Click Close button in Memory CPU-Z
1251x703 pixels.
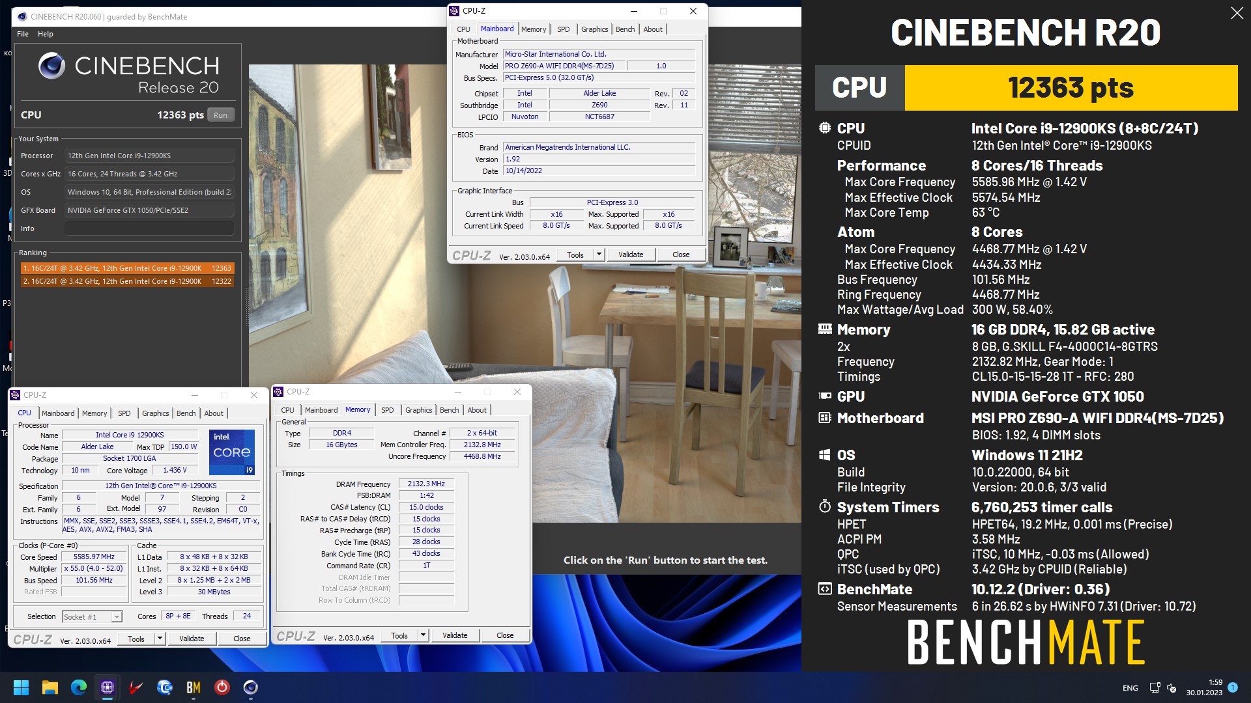(505, 635)
